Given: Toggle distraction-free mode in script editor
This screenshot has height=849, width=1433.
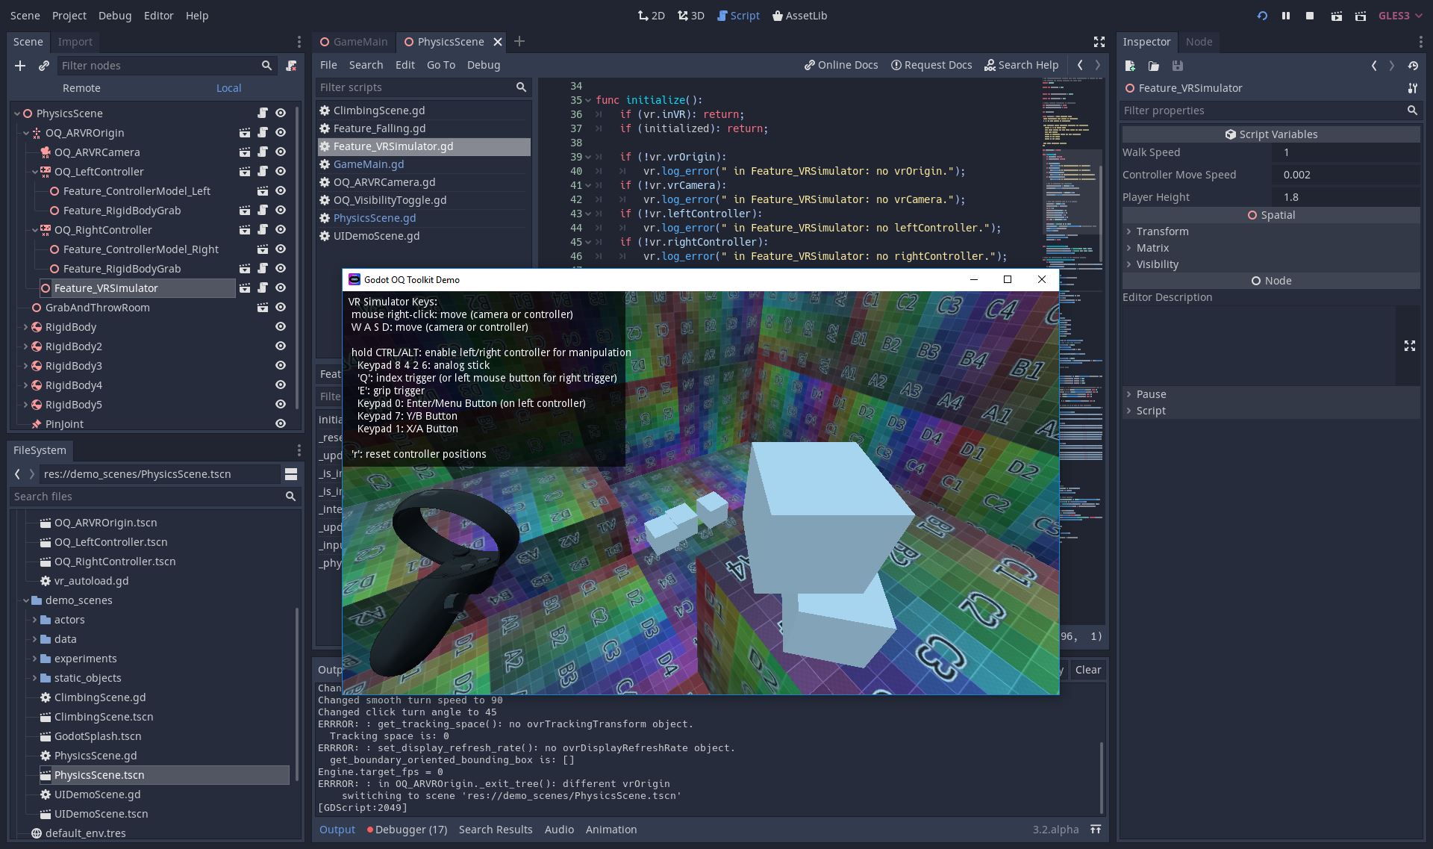Looking at the screenshot, I should 1099,42.
